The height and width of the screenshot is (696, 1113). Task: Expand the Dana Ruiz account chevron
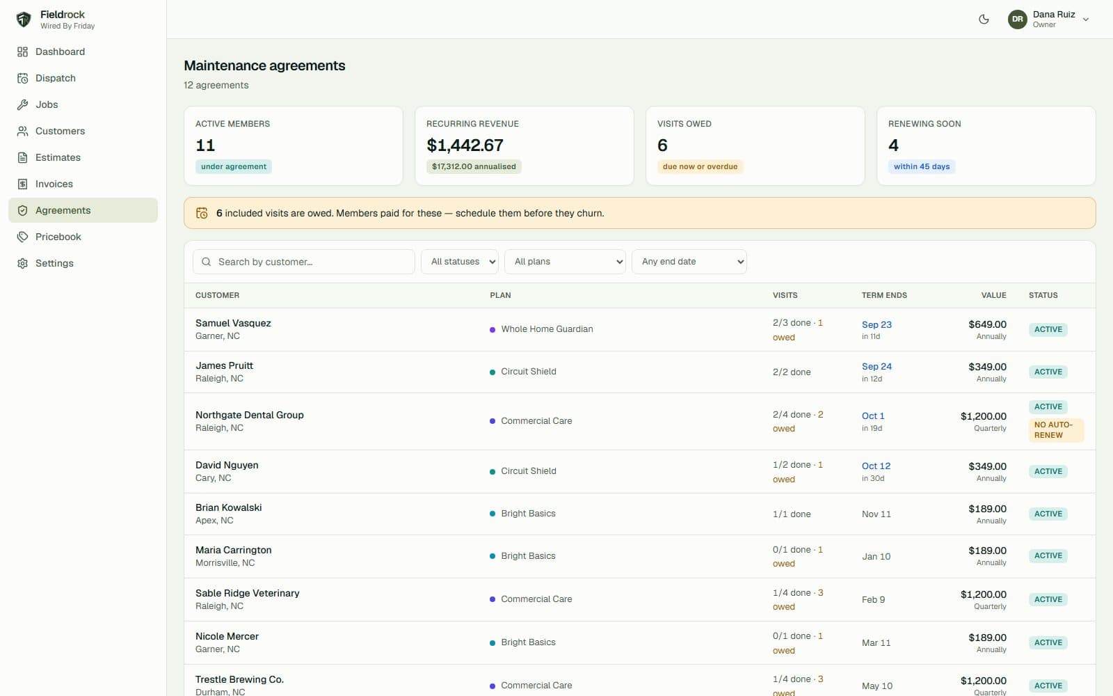(1086, 19)
